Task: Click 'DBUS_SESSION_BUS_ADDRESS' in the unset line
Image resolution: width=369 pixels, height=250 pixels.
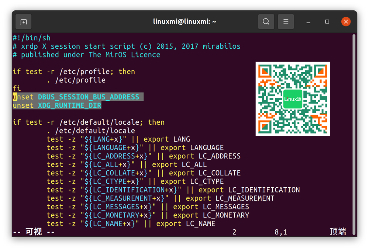Action: click(x=89, y=97)
